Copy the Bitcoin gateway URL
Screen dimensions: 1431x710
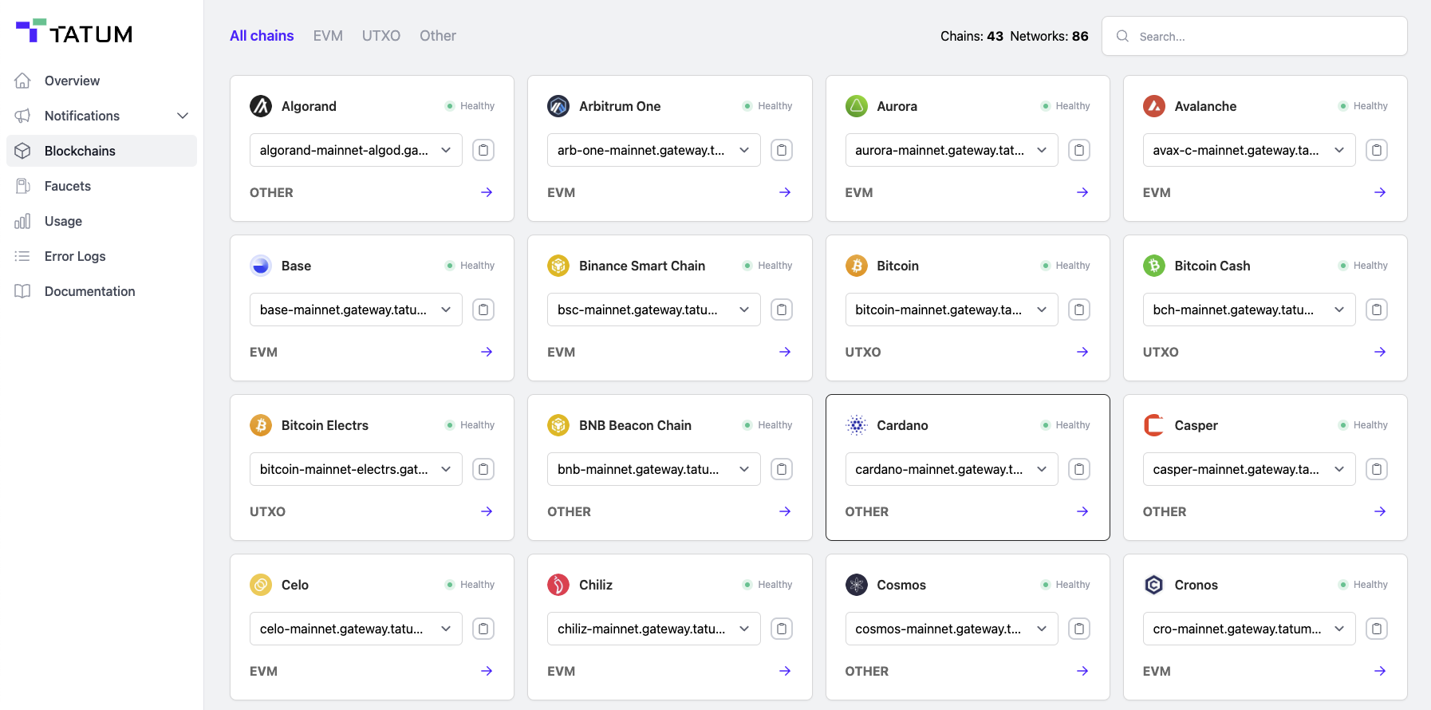[x=1079, y=310]
